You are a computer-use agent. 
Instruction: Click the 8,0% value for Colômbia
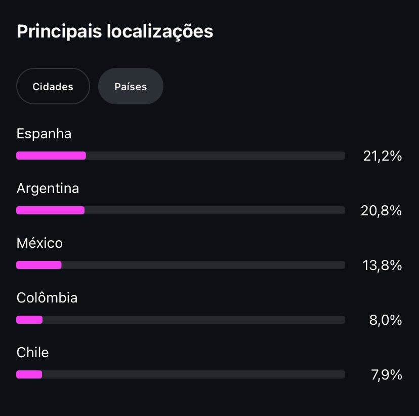[x=386, y=320]
